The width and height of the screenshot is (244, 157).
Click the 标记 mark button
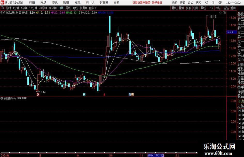[218, 8]
